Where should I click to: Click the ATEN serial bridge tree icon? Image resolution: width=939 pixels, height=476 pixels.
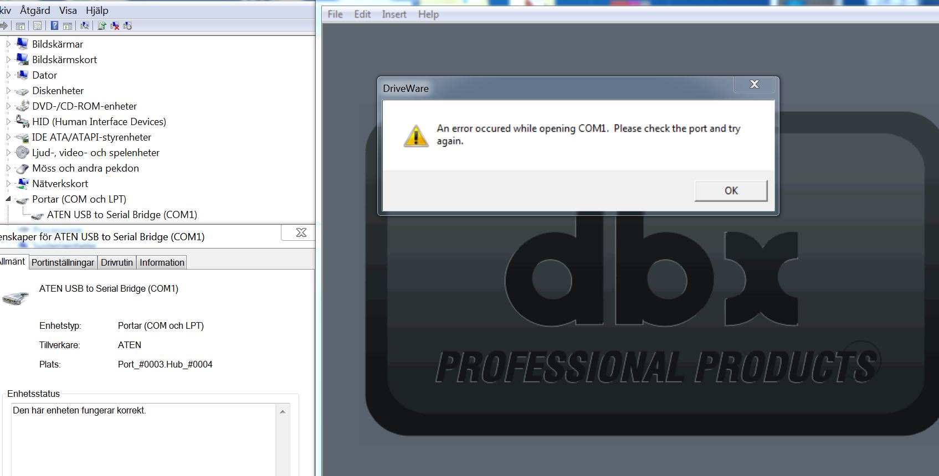pos(37,215)
